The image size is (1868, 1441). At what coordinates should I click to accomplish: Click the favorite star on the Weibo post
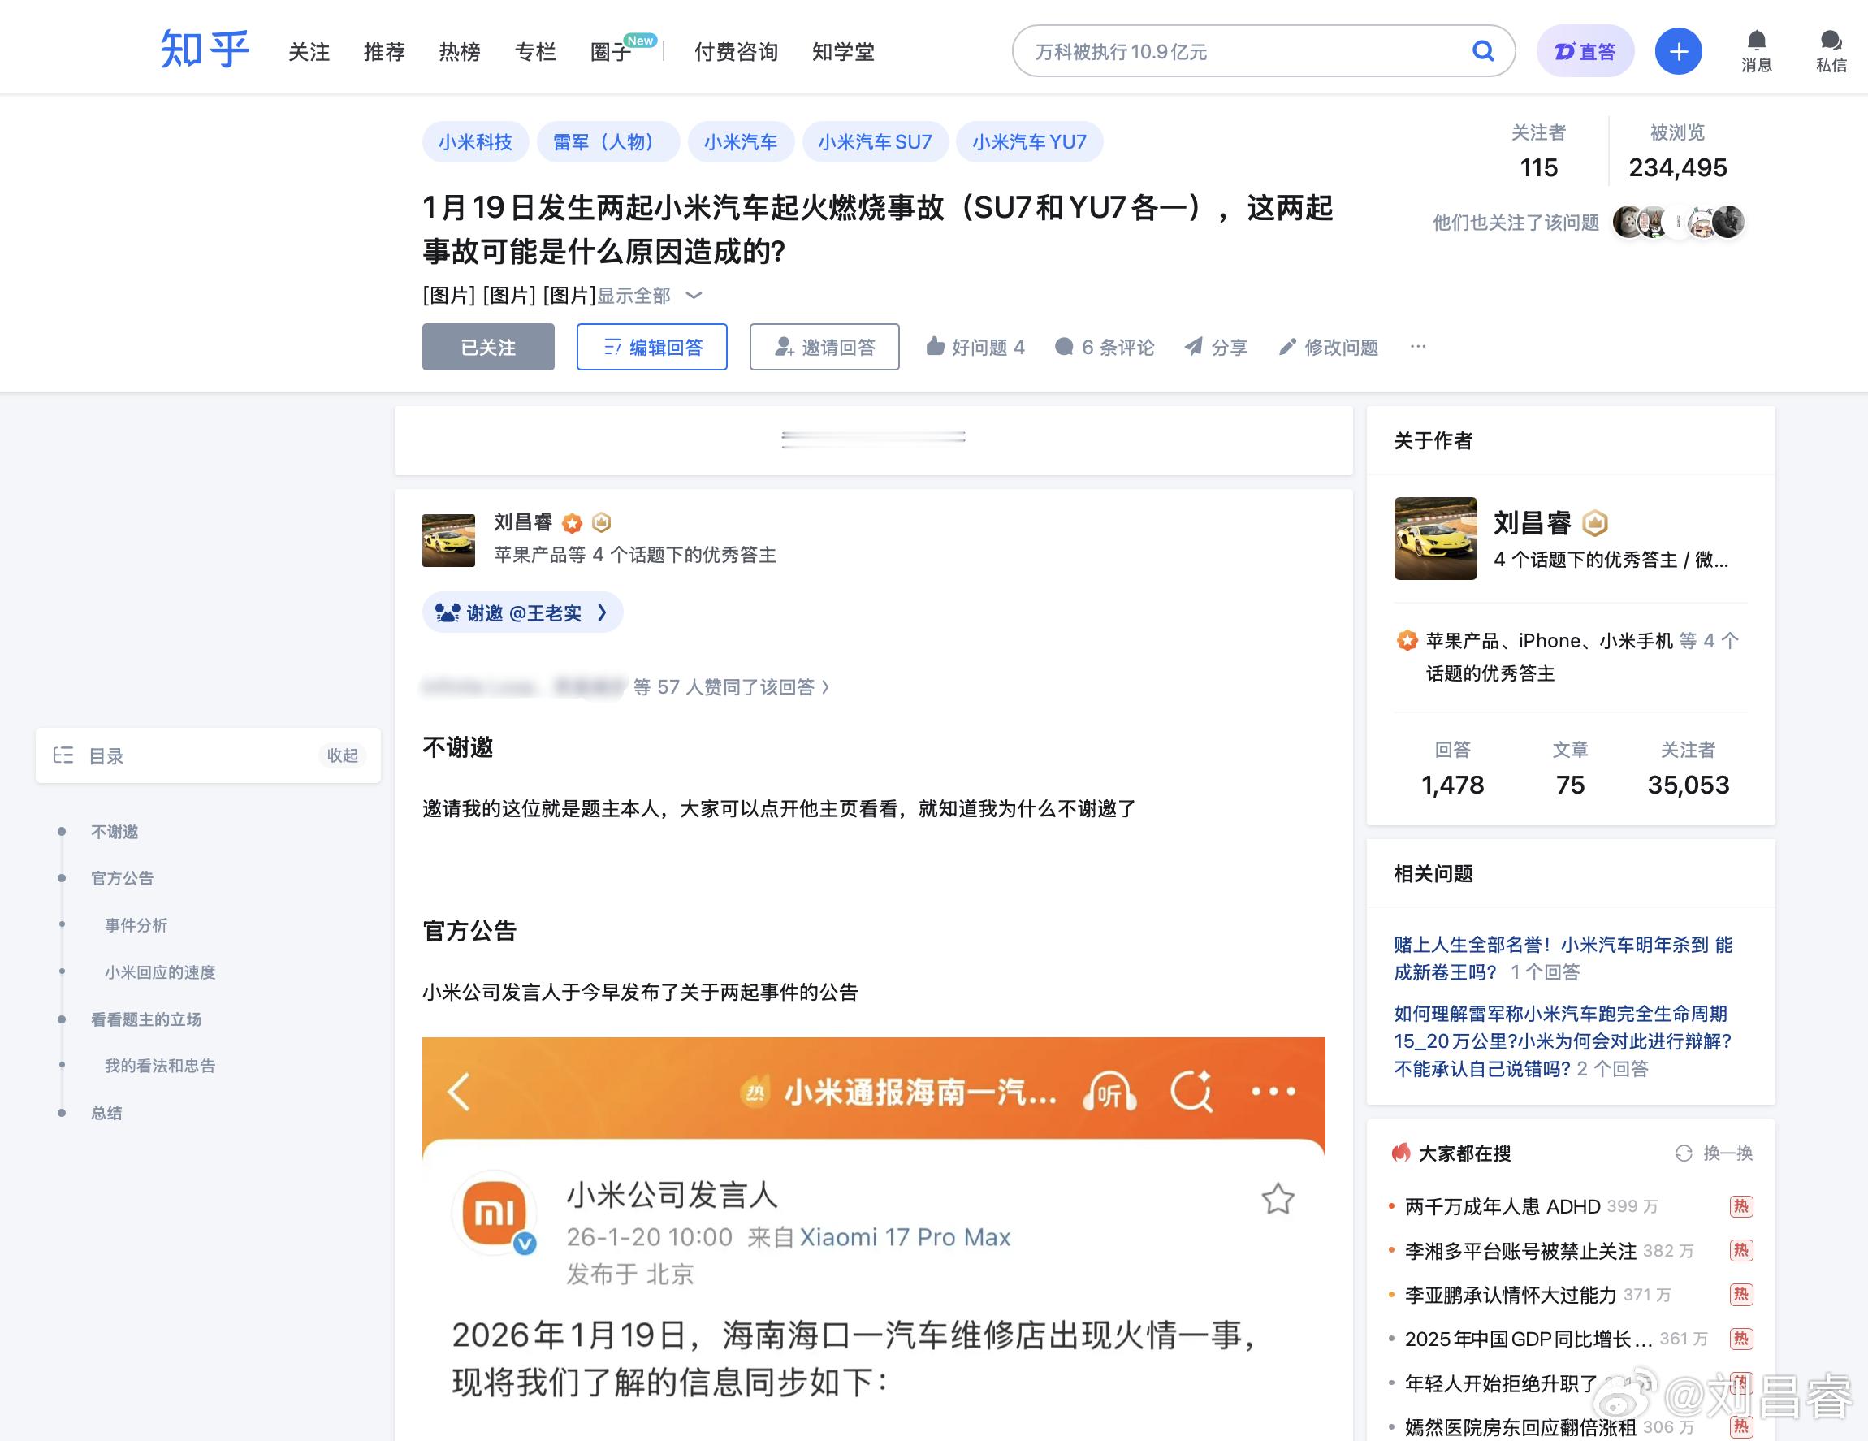pyautogui.click(x=1277, y=1198)
